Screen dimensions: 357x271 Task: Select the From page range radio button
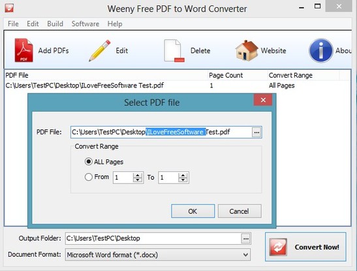(88, 177)
